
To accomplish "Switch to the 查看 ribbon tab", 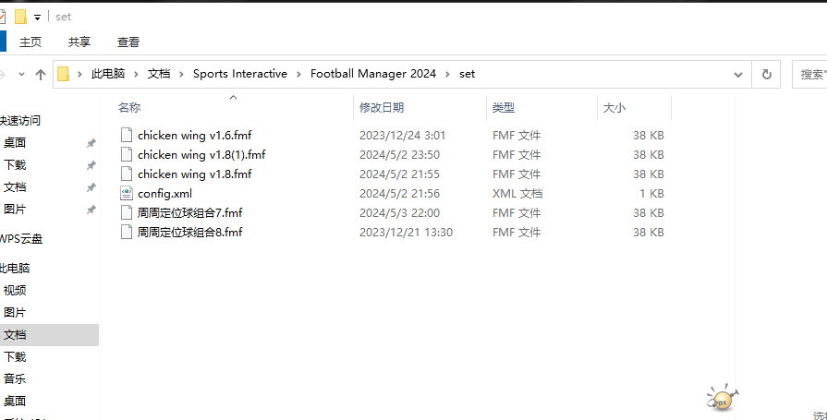I will (x=128, y=42).
